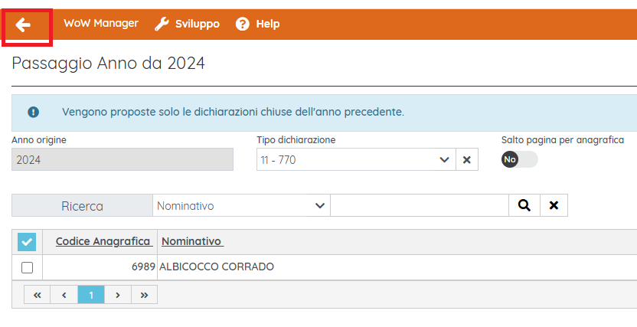Run search with magnifying glass icon

coord(524,205)
